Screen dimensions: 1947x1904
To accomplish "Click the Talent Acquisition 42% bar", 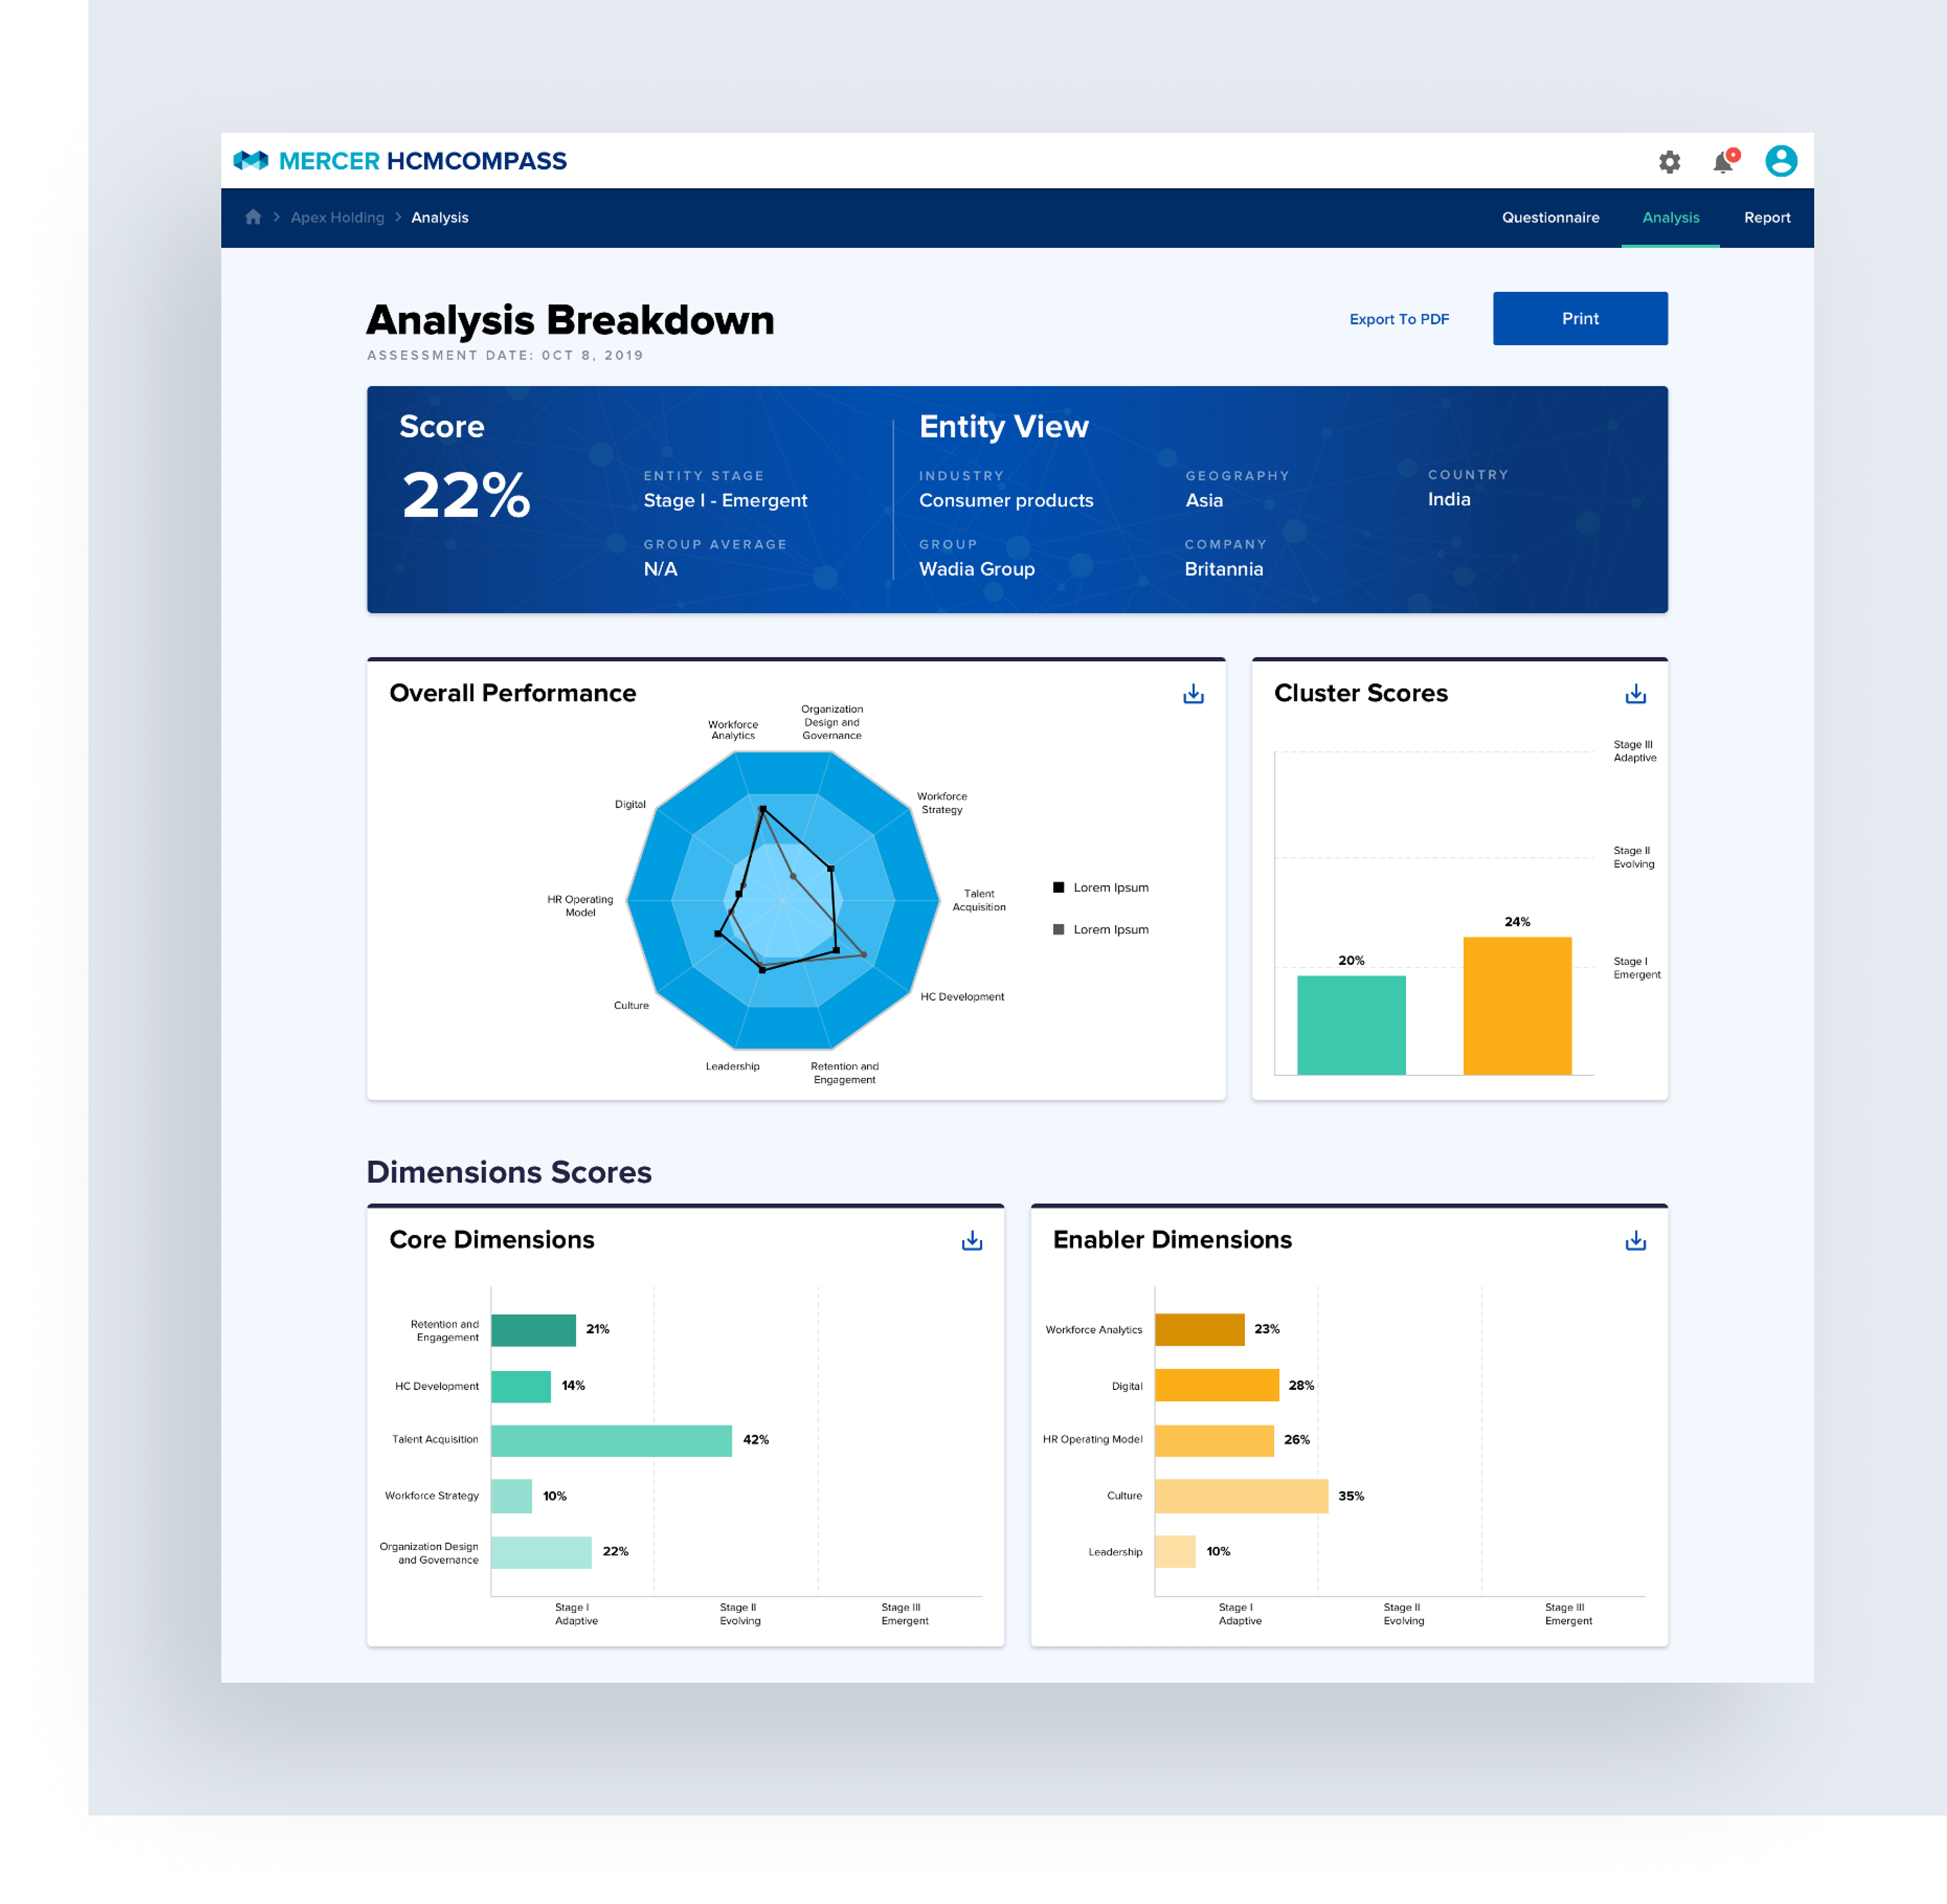I will click(x=611, y=1441).
